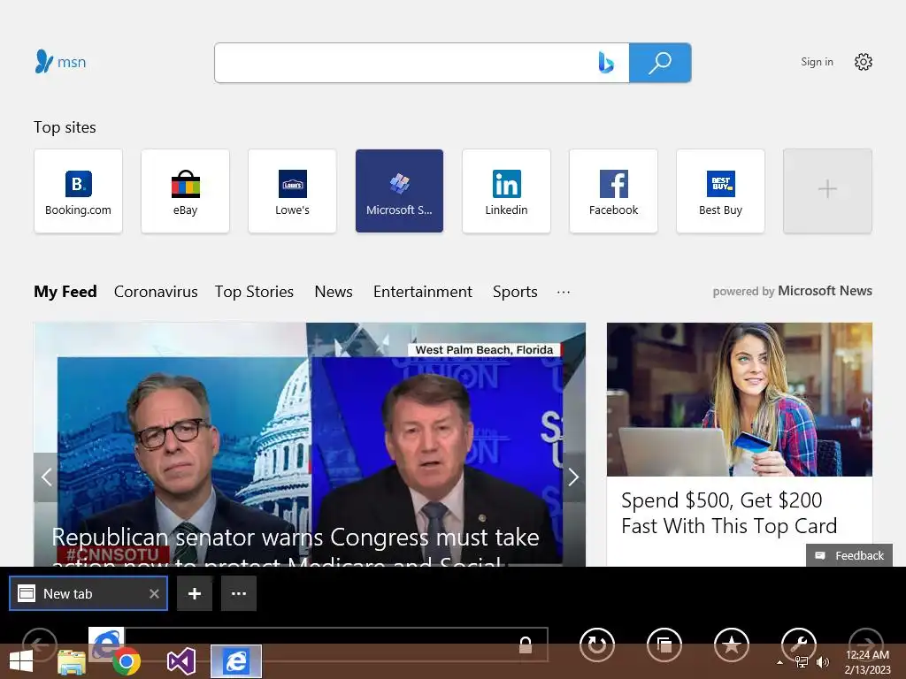This screenshot has width=906, height=679.
Task: Open the taskbar clock 12:24 AM
Action: point(867,661)
